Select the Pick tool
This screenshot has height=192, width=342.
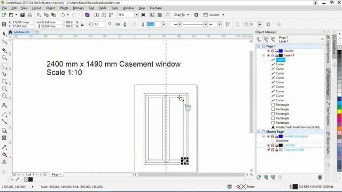coord(4,34)
